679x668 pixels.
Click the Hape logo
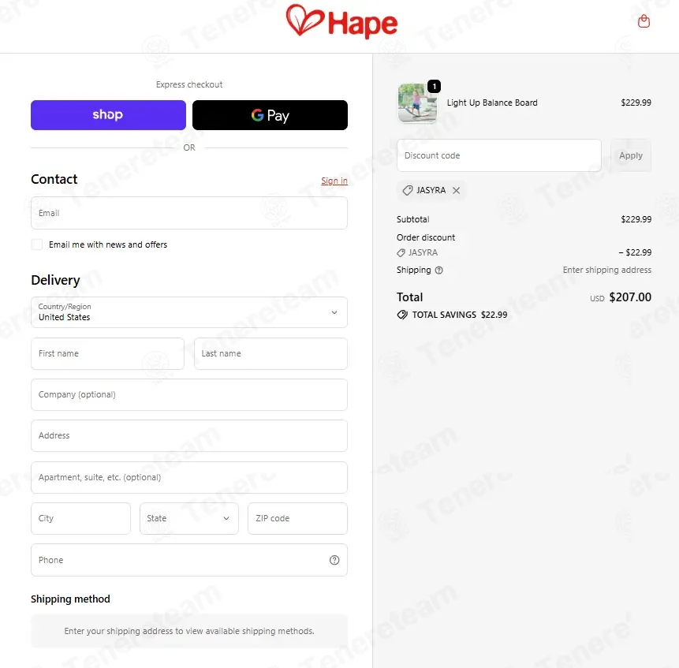341,21
